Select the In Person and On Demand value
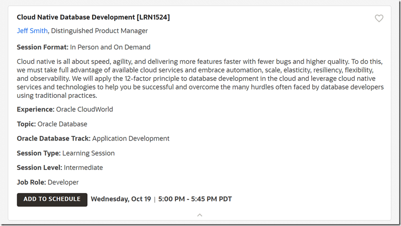The image size is (401, 226). coord(110,47)
